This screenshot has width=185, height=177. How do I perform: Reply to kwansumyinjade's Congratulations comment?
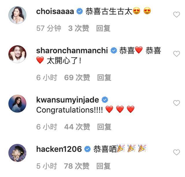(104, 127)
